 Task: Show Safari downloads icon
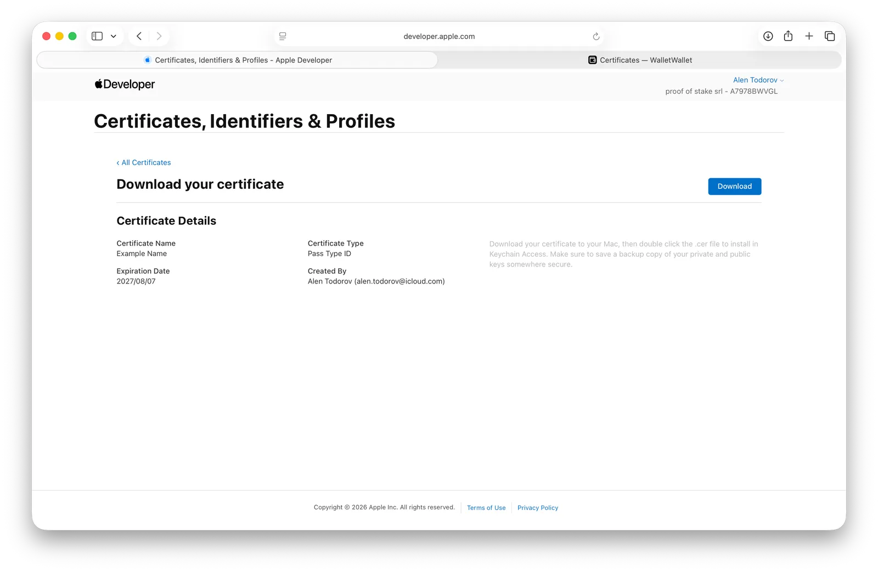(768, 36)
